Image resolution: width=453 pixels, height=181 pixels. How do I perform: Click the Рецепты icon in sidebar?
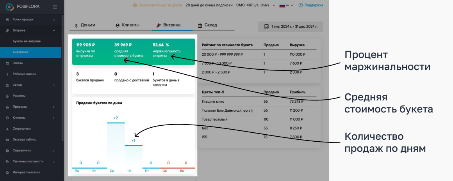click(7, 96)
